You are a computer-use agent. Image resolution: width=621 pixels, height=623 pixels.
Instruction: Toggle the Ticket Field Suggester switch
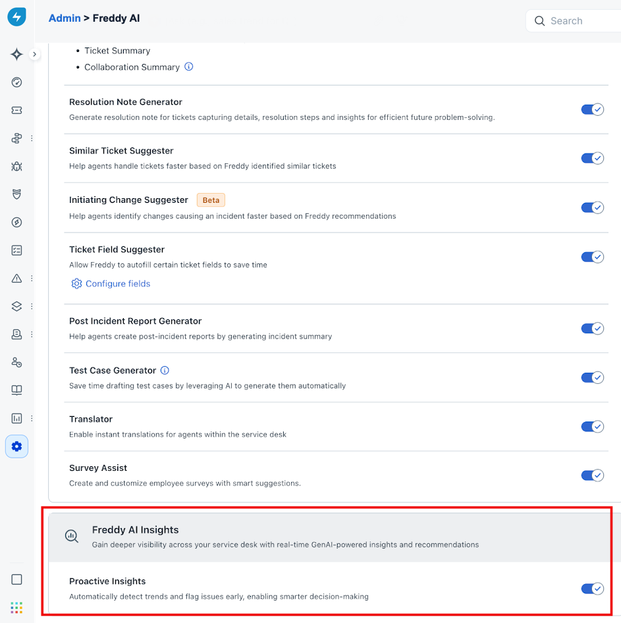point(593,257)
